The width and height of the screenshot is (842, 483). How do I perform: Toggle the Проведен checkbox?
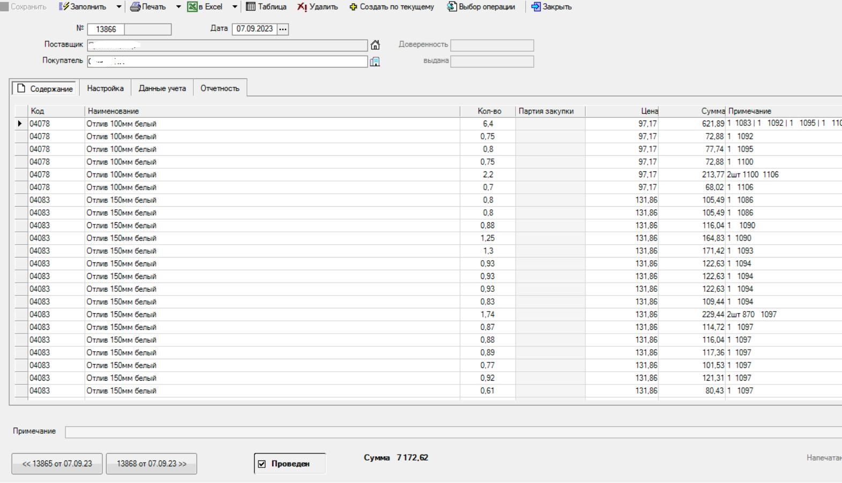262,464
